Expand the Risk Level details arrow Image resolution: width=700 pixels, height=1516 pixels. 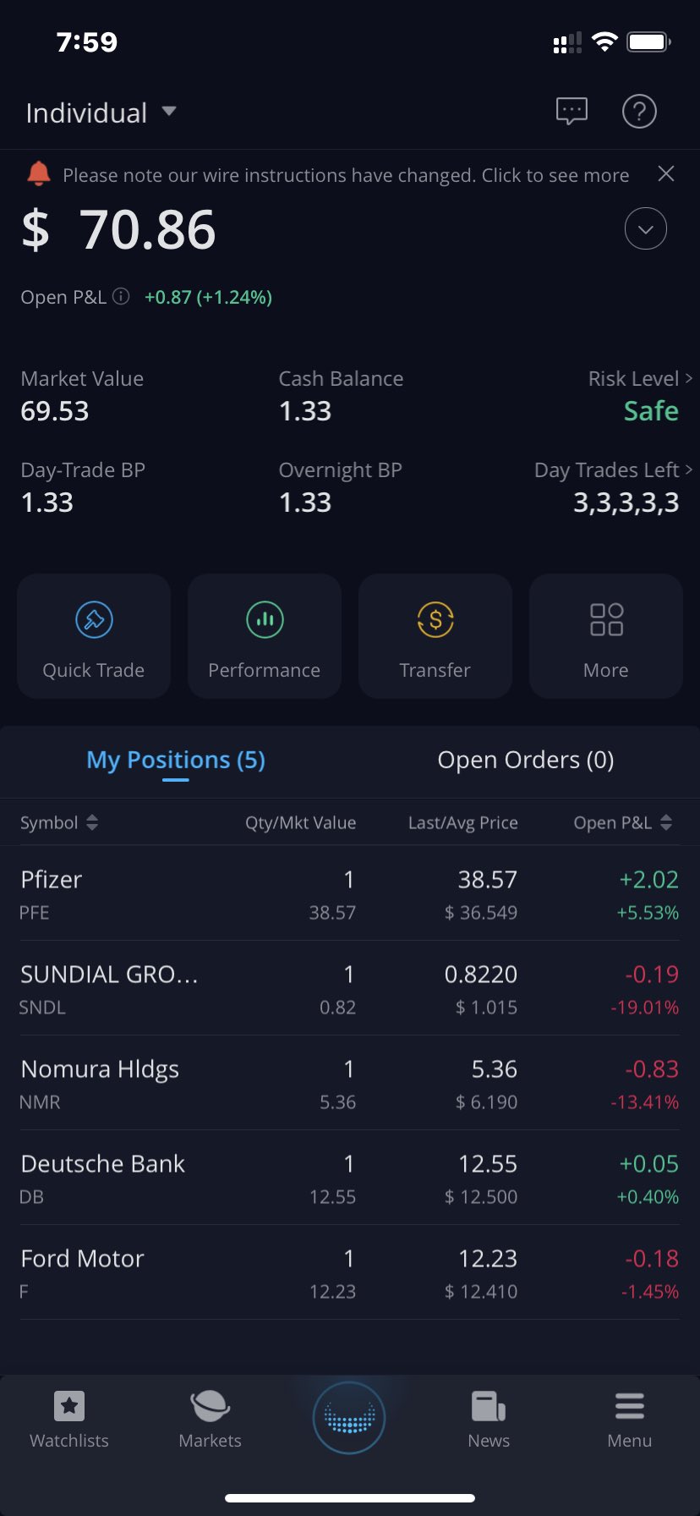688,378
